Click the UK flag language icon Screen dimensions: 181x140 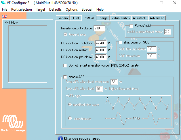click(5, 16)
